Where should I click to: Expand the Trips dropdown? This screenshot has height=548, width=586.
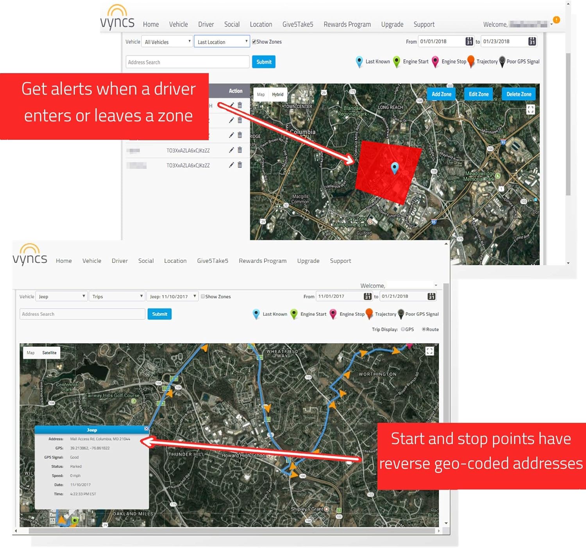117,296
